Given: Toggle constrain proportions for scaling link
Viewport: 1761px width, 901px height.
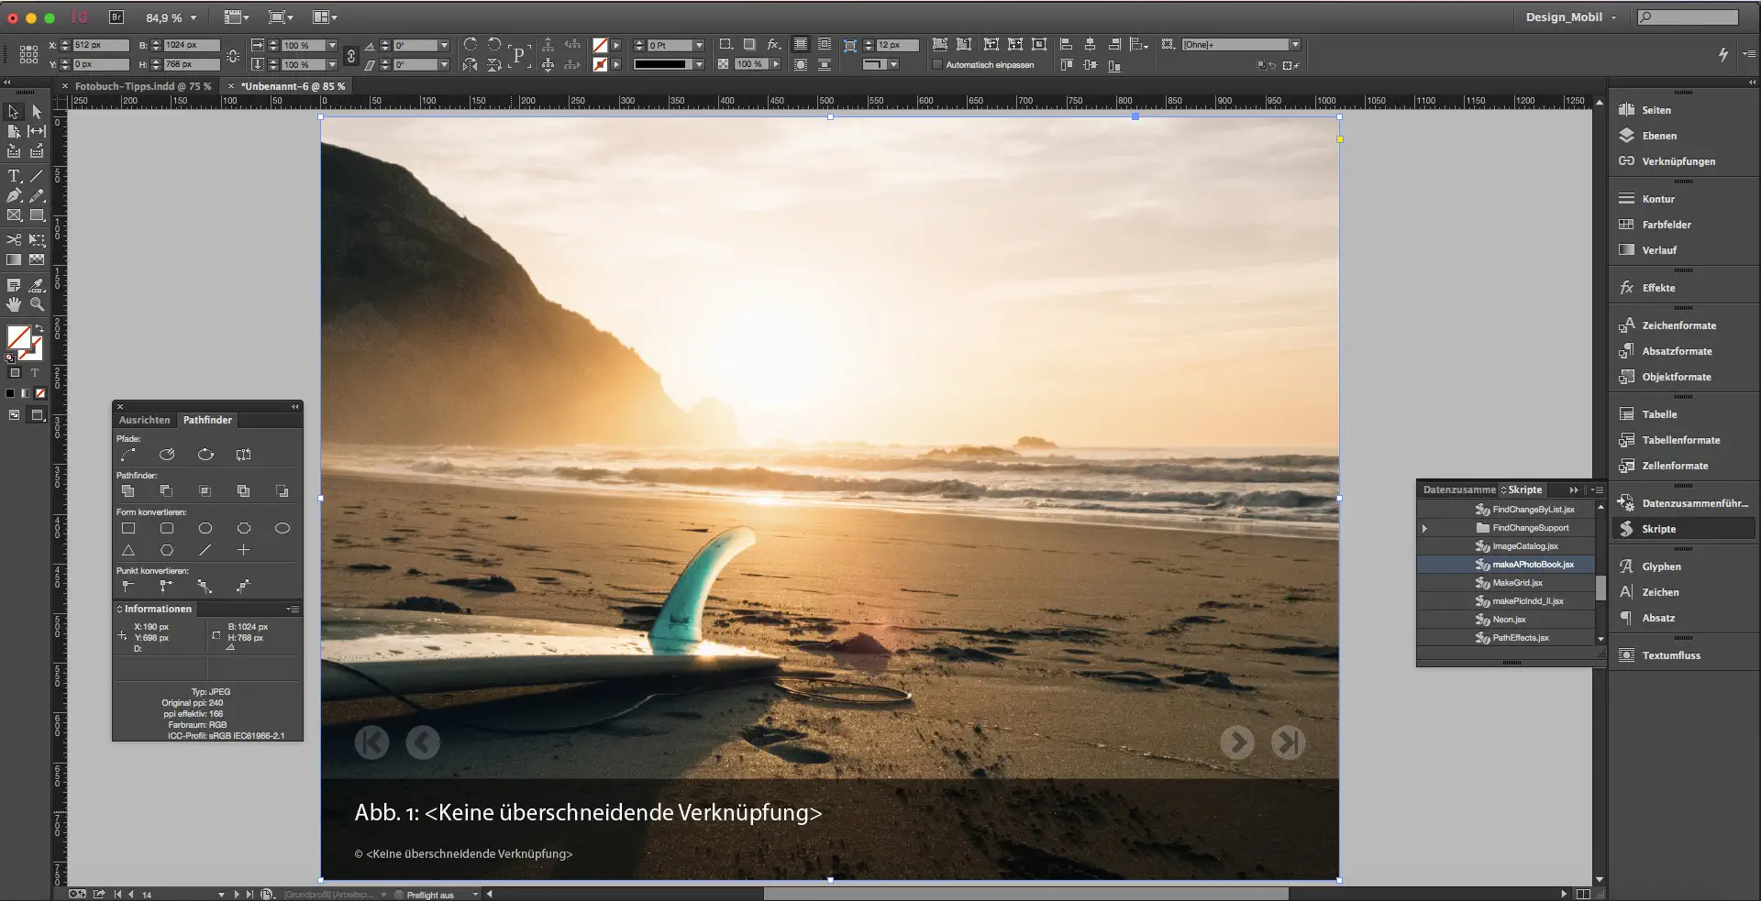Looking at the screenshot, I should [350, 55].
